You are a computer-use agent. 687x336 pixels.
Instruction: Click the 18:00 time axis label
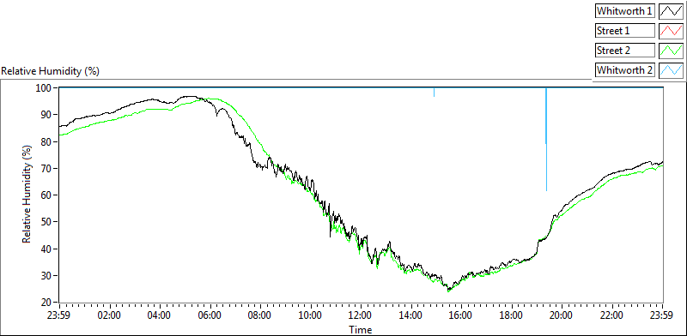coord(512,315)
